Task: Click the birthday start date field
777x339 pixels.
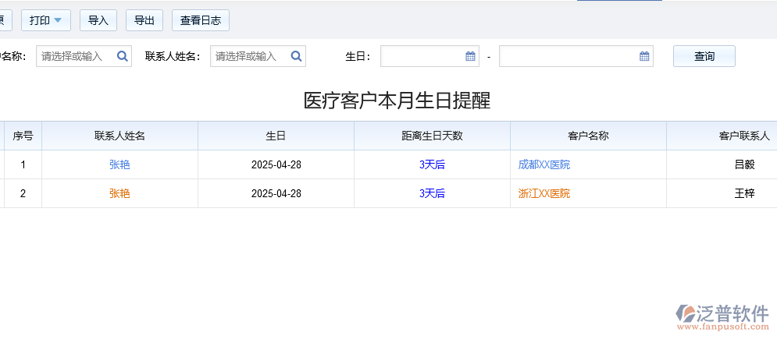Action: 422,56
